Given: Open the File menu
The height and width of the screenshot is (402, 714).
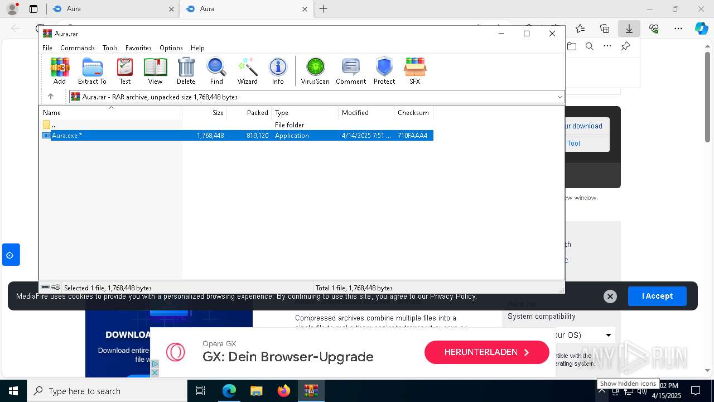Looking at the screenshot, I should coord(47,48).
